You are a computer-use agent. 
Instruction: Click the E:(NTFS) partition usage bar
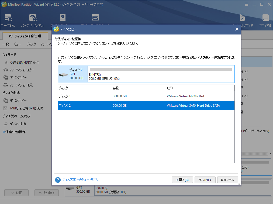point(161,70)
